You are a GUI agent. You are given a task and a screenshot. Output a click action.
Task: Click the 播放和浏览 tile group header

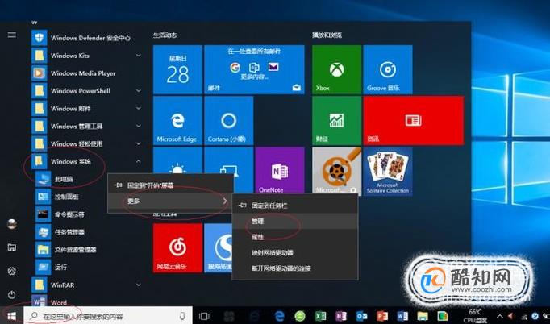(327, 35)
